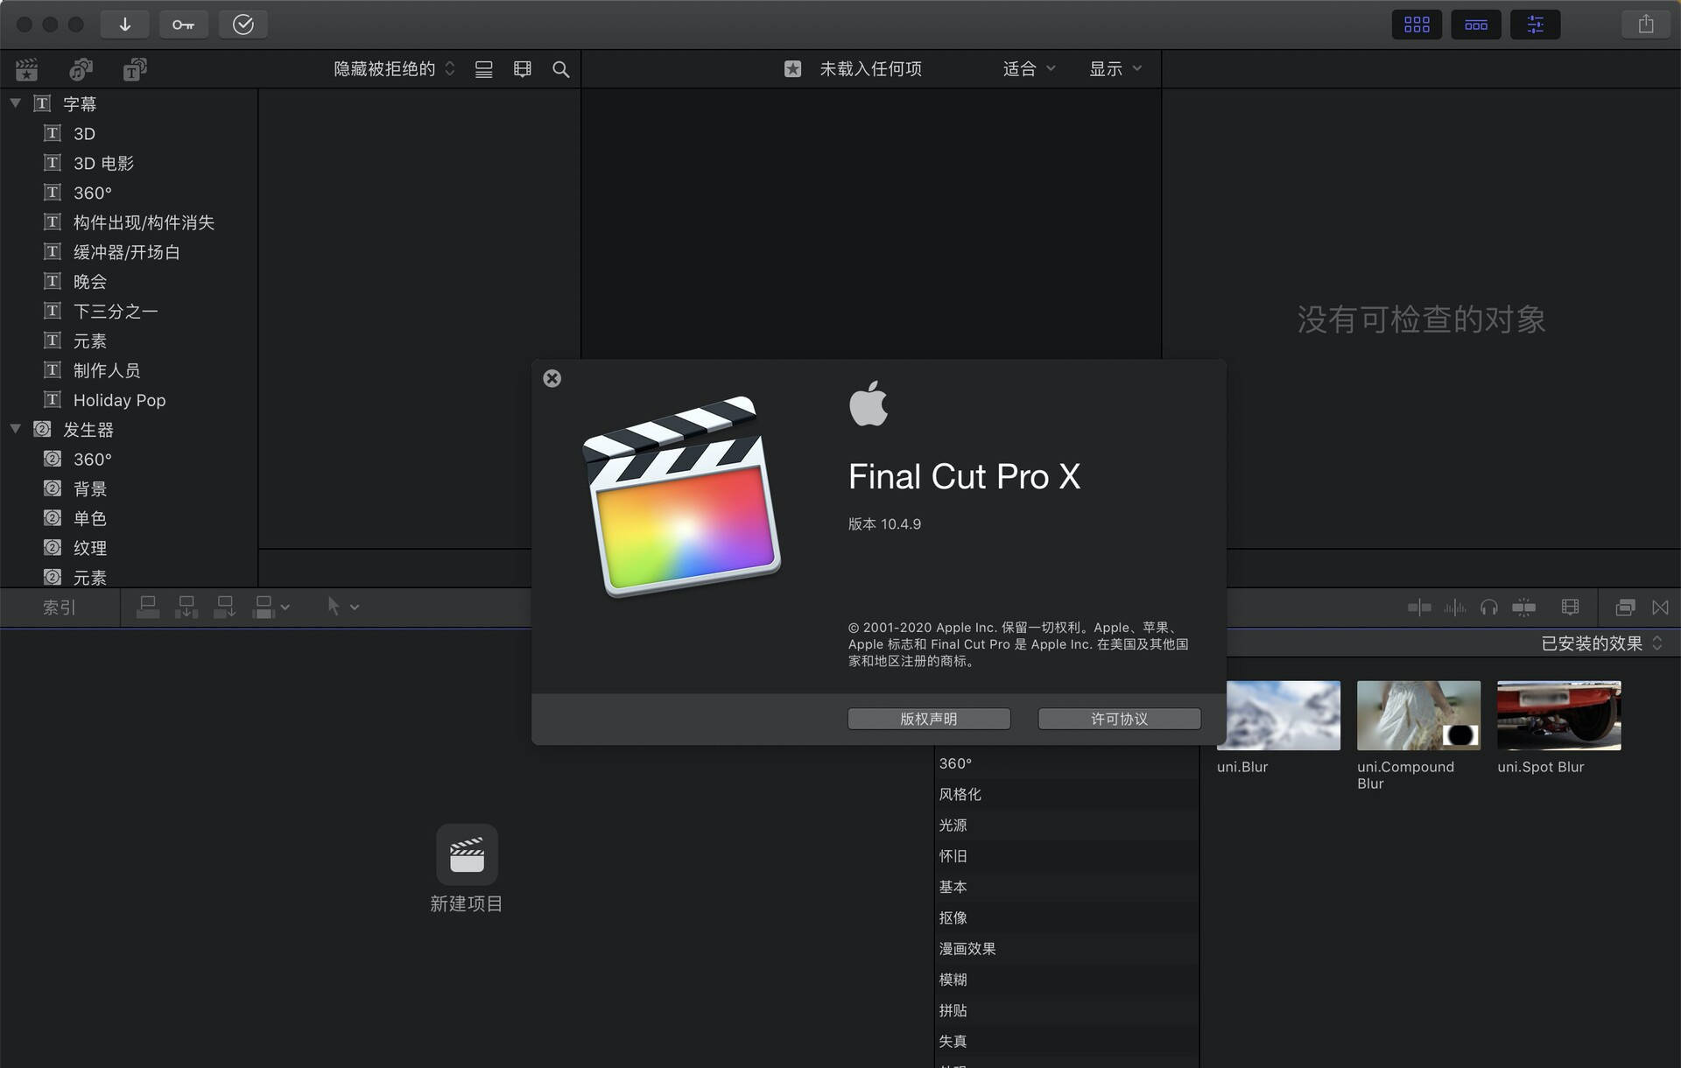Select the 下三分之一 titles category
Image resolution: width=1681 pixels, height=1068 pixels.
coord(116,312)
